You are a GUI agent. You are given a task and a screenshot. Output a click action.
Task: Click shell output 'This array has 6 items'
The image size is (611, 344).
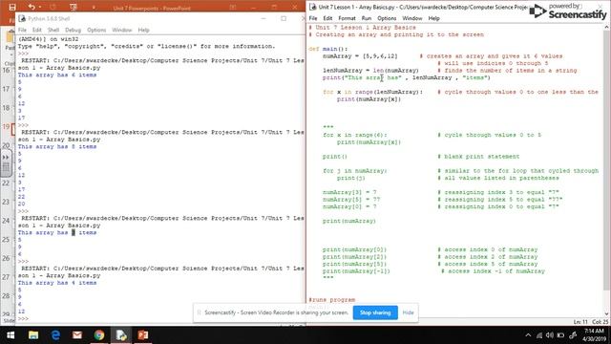pos(57,75)
